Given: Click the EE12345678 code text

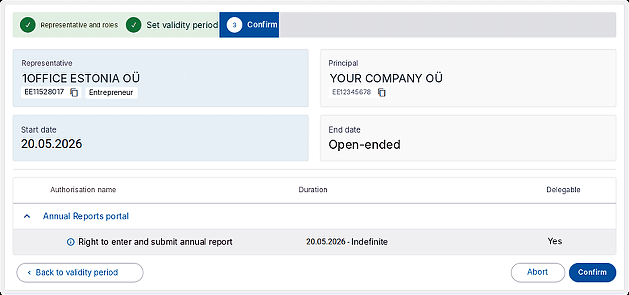Looking at the screenshot, I should (352, 92).
